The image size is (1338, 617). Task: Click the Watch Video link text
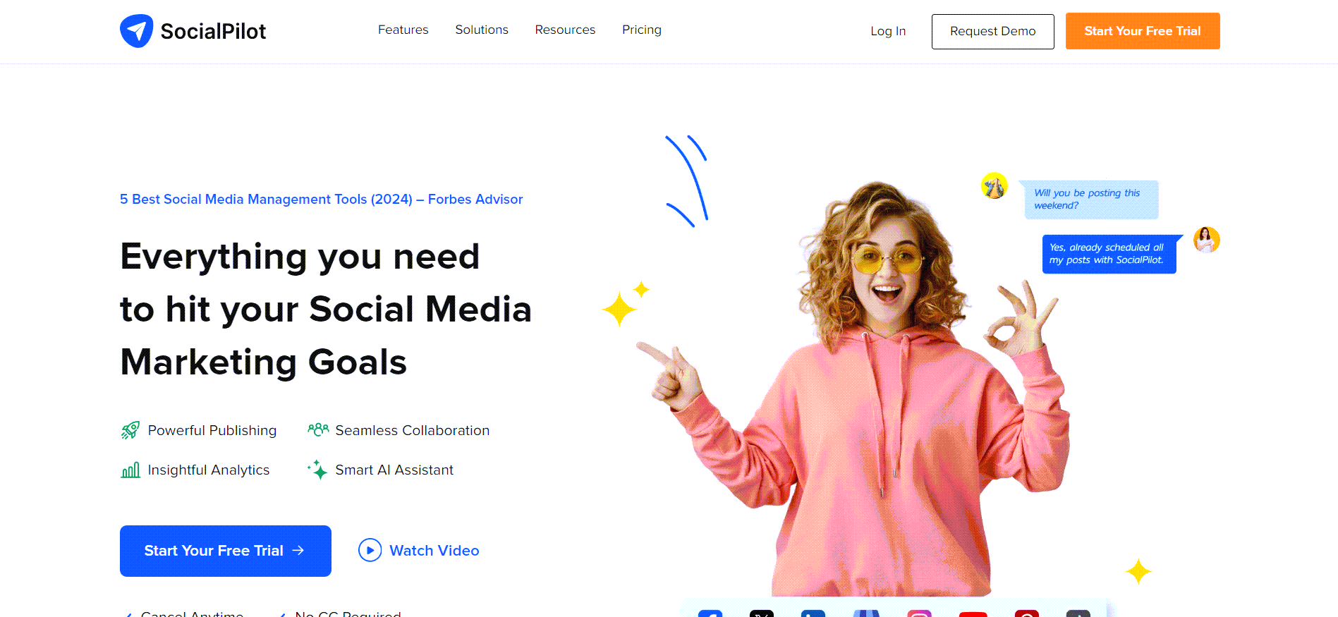(434, 551)
